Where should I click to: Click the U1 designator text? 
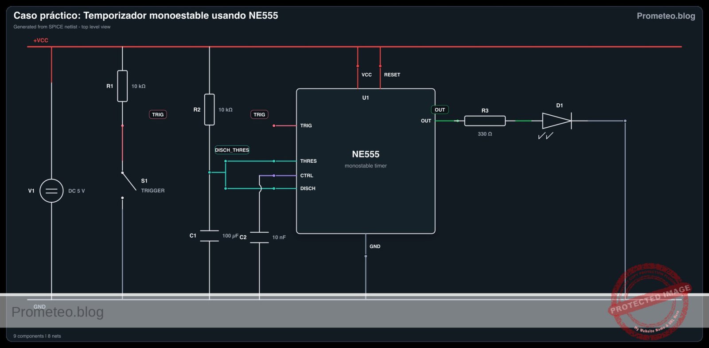point(366,98)
